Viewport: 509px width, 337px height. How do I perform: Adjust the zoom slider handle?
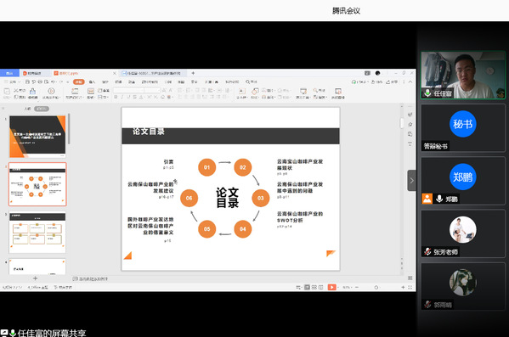[376, 287]
